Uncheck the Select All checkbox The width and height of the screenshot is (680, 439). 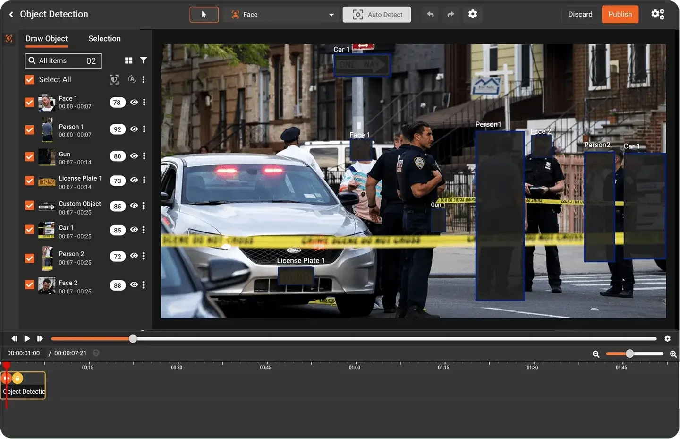tap(30, 79)
